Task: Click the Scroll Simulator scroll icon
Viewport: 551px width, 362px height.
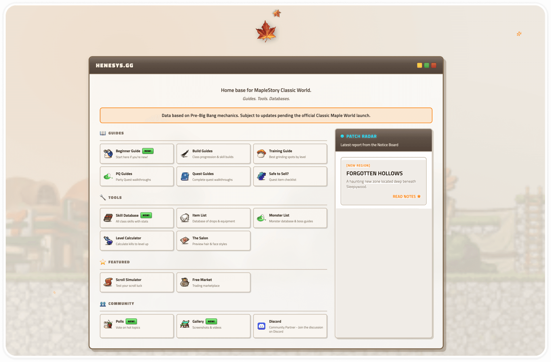Action: click(x=108, y=282)
